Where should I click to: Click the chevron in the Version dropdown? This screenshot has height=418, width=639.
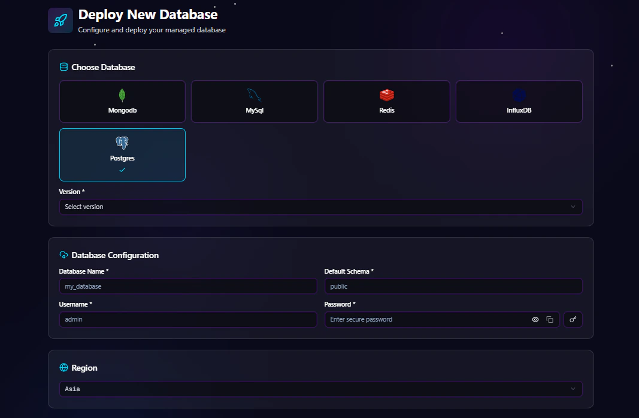(573, 207)
